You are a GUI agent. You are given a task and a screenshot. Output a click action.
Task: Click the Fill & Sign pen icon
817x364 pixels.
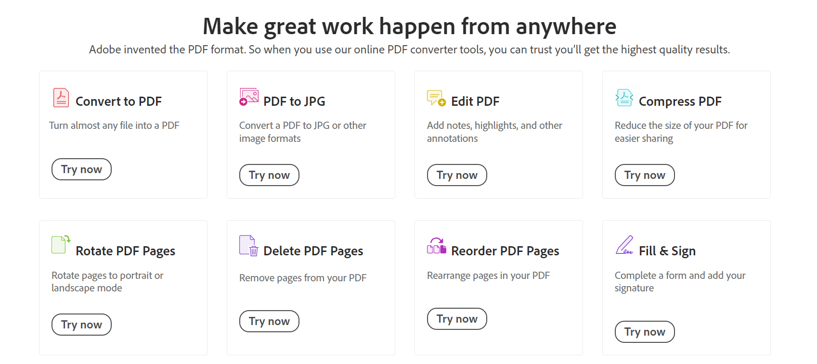click(x=624, y=245)
